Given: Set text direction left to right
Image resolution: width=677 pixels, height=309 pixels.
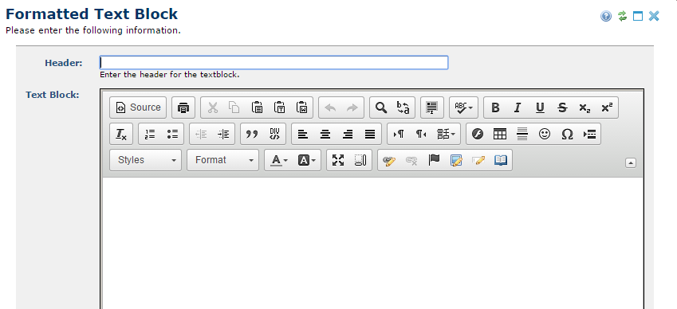Looking at the screenshot, I should point(399,134).
